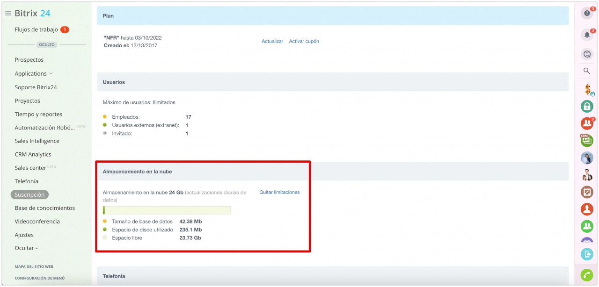The height and width of the screenshot is (287, 599).
Task: Click the Creado el: 12/13/2017 text
Action: pyautogui.click(x=131, y=46)
